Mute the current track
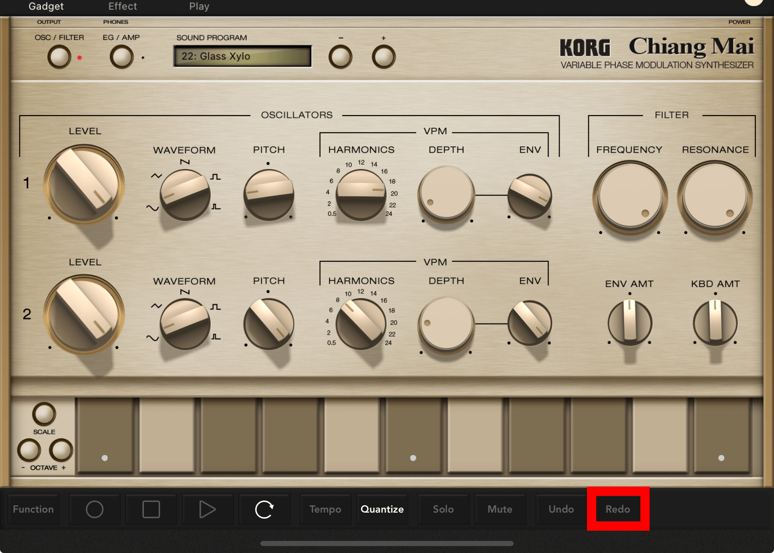 tap(500, 509)
